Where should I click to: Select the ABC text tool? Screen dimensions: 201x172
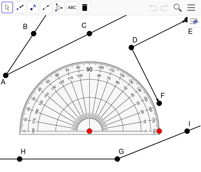pos(72,7)
